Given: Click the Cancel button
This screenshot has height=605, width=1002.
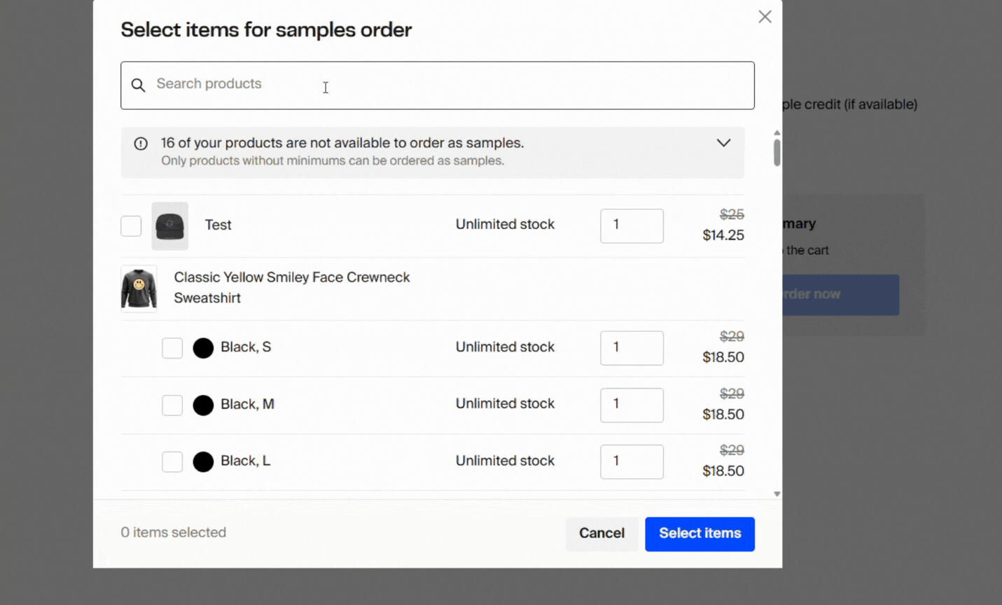Looking at the screenshot, I should tap(601, 533).
